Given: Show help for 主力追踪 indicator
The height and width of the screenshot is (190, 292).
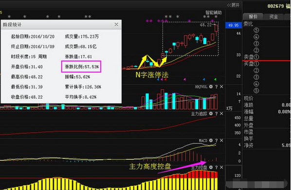Looking at the screenshot, I should [217, 114].
